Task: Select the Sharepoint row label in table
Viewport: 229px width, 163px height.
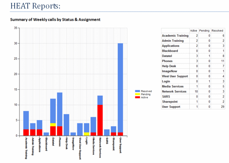Action: (170, 102)
